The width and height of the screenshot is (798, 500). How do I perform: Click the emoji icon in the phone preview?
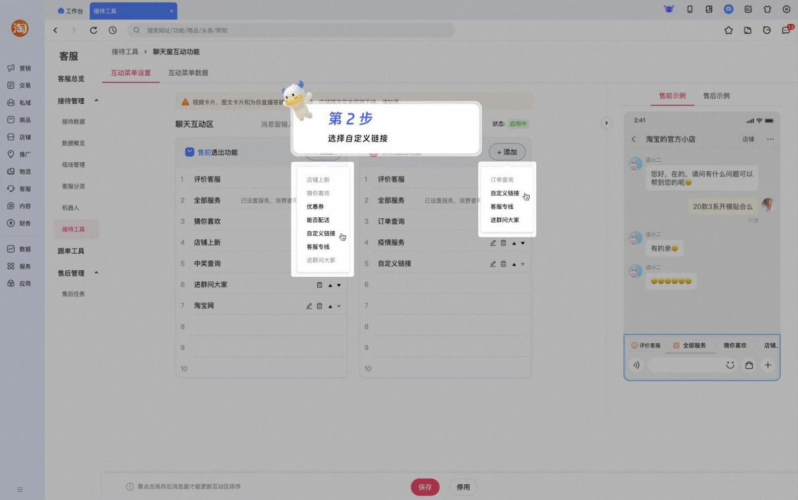pyautogui.click(x=730, y=365)
